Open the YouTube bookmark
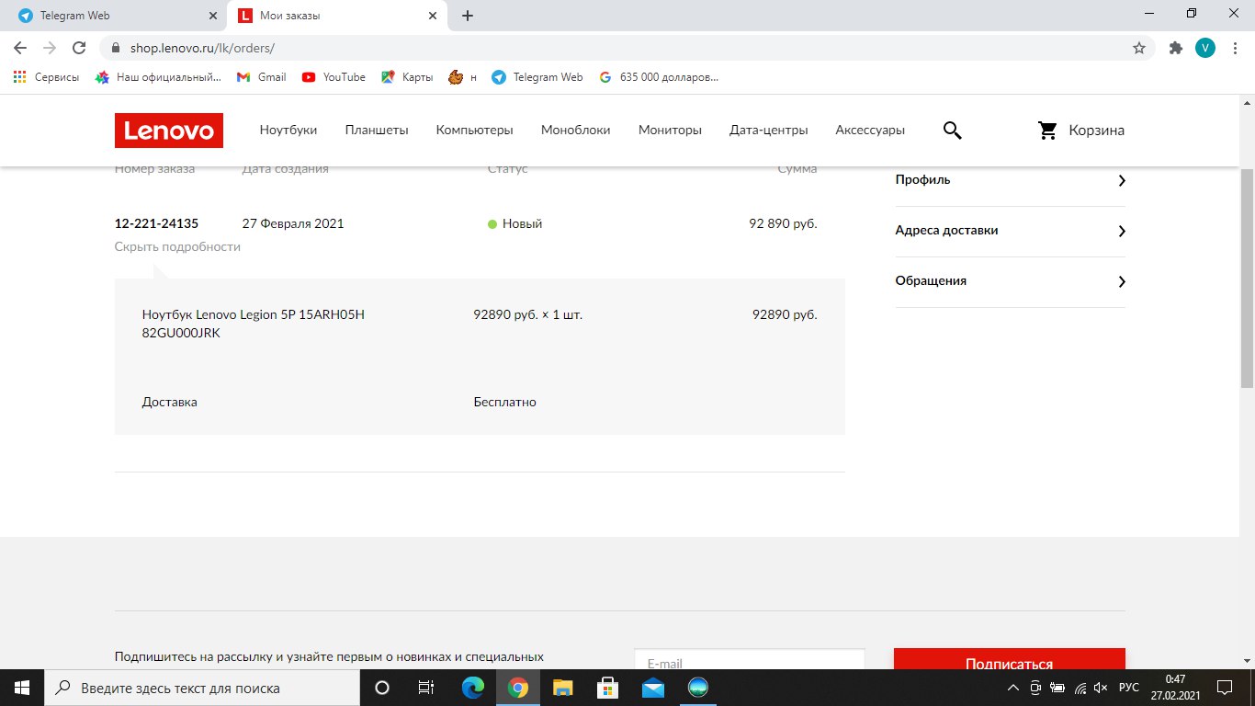 [334, 77]
